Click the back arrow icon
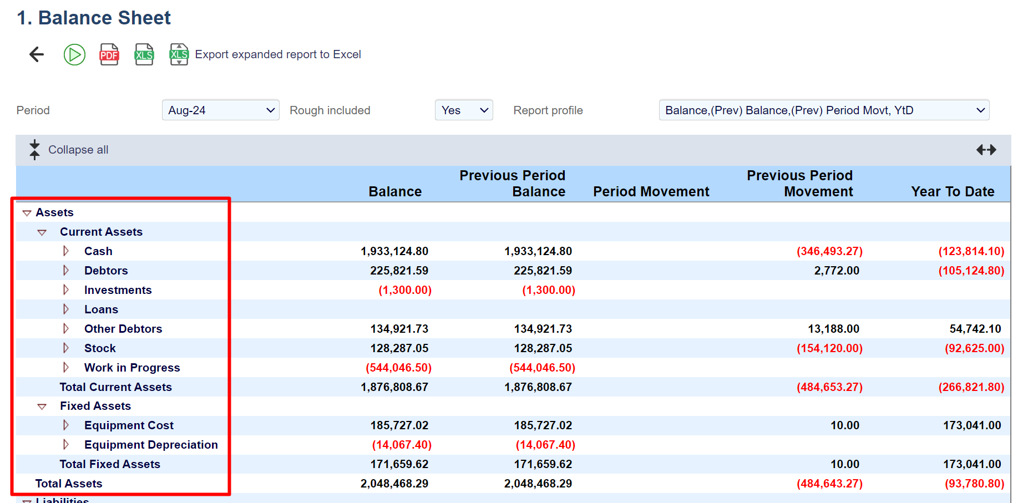This screenshot has width=1028, height=503. [37, 54]
